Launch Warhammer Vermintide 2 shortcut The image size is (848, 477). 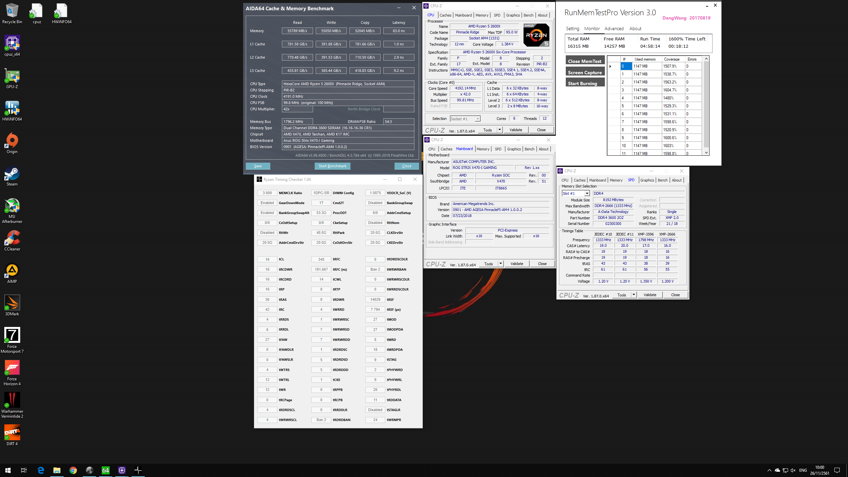tap(12, 405)
